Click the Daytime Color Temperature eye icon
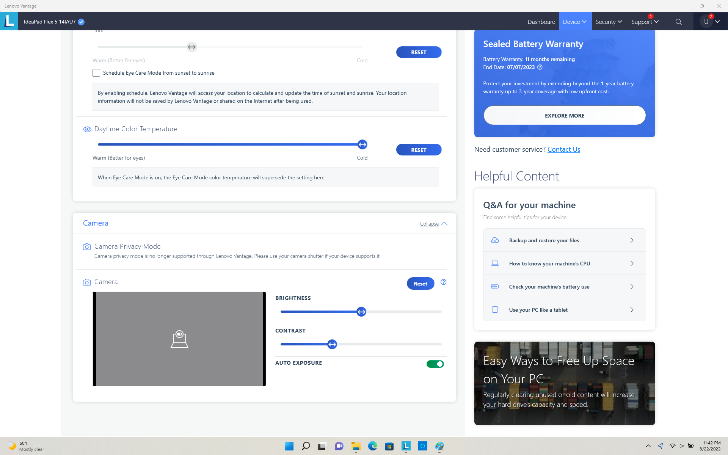 tap(87, 129)
